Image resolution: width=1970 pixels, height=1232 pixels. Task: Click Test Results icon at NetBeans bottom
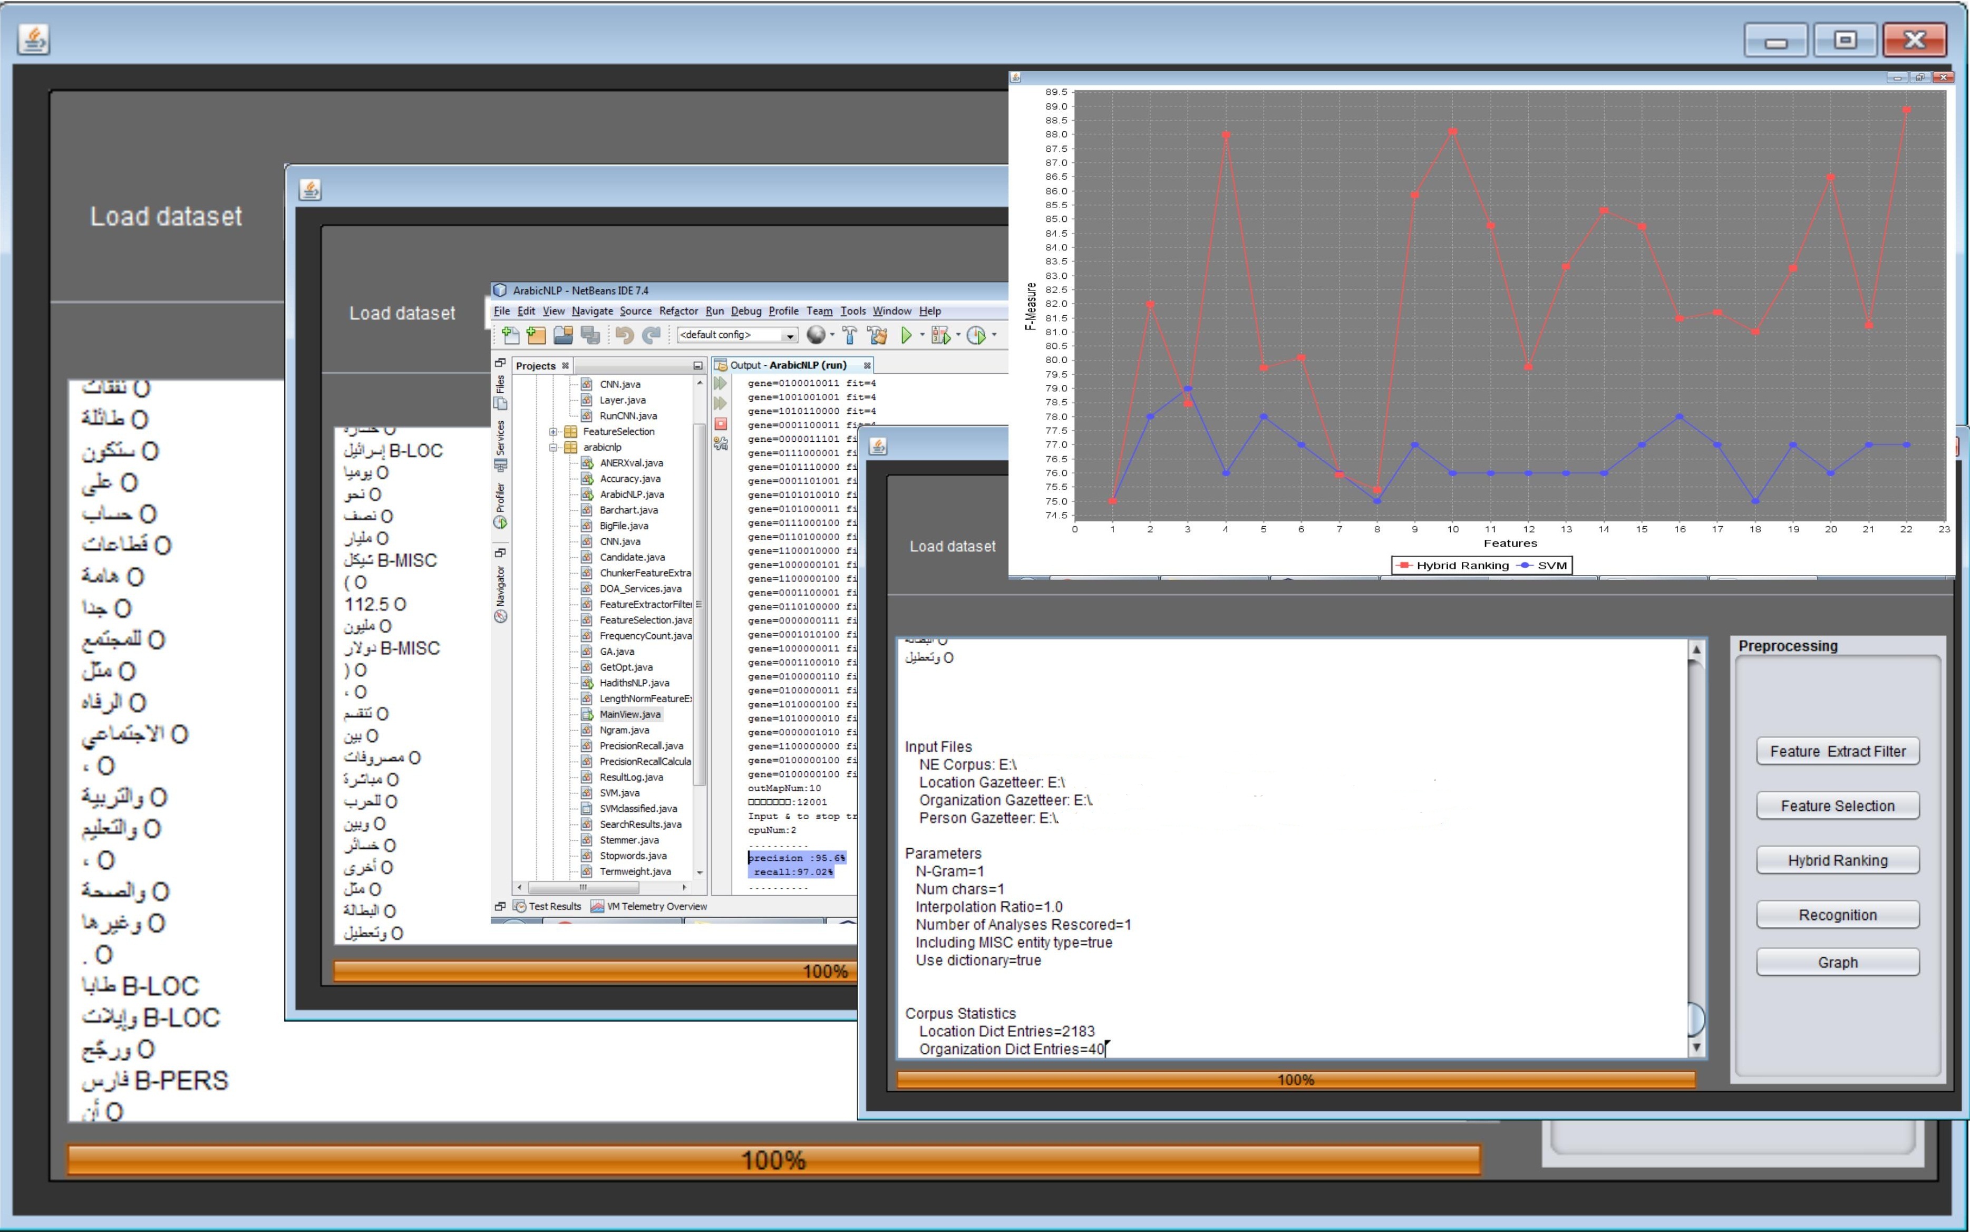(520, 906)
